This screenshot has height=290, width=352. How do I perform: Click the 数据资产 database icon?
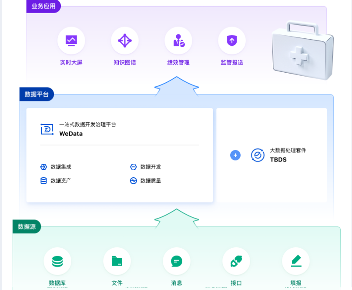point(44,181)
